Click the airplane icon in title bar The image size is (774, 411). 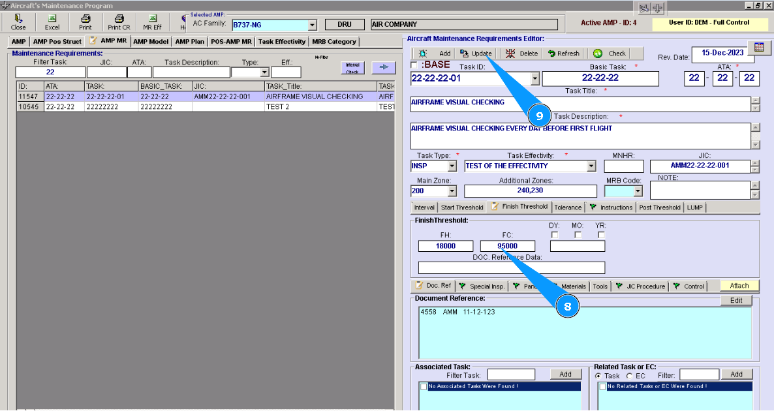tap(658, 8)
